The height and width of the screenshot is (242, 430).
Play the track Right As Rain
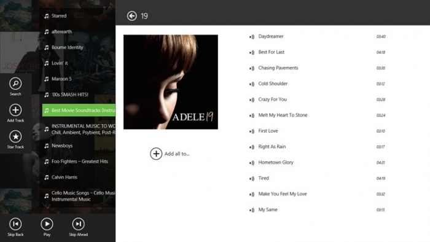coord(272,147)
